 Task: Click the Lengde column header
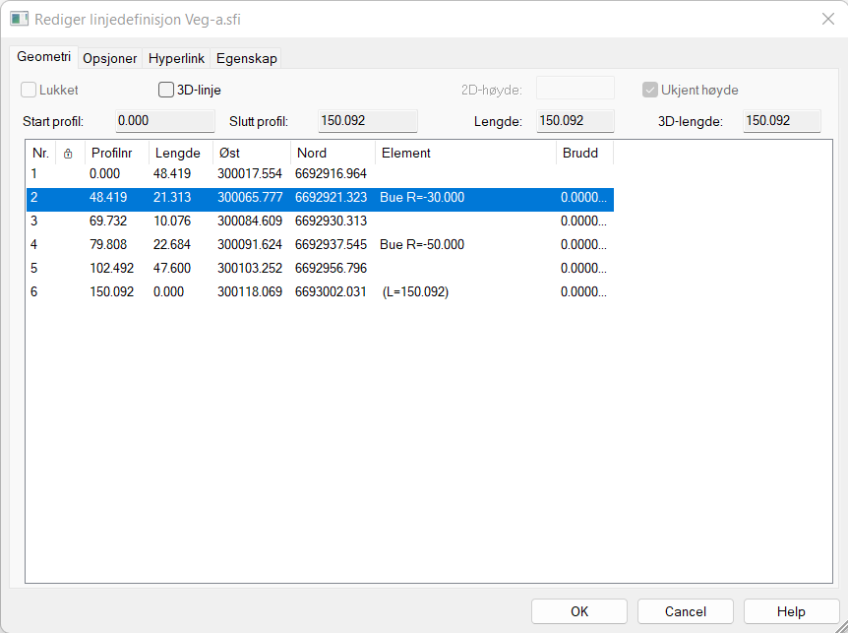tap(178, 154)
